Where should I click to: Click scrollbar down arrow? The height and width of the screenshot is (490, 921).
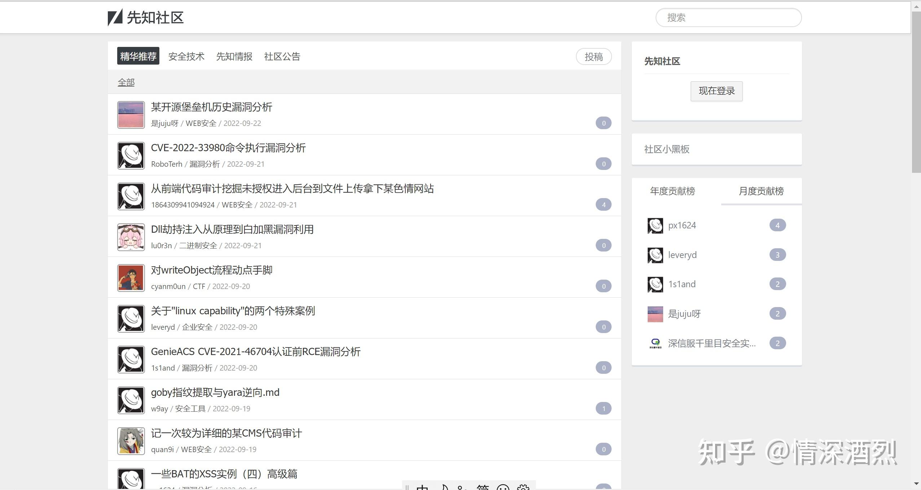pyautogui.click(x=916, y=484)
